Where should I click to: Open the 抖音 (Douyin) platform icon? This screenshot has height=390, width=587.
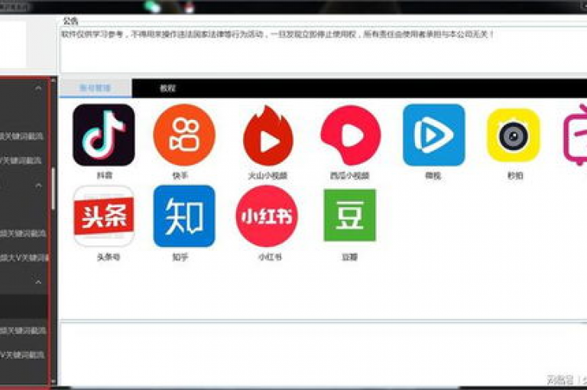coord(104,135)
